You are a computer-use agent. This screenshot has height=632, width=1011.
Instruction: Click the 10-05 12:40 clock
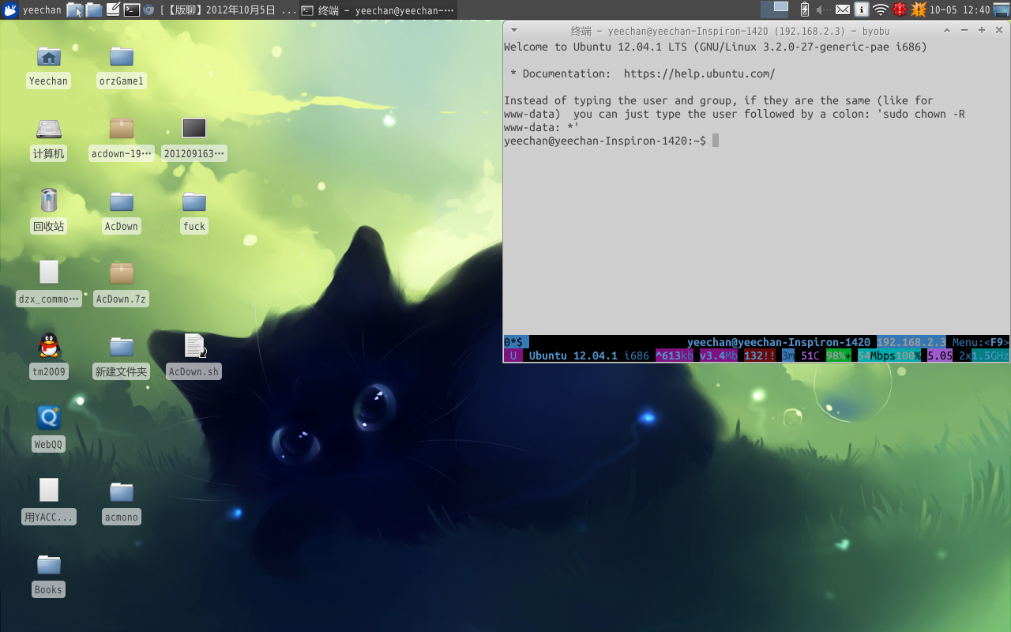click(x=959, y=10)
